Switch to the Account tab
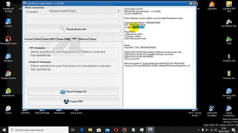This screenshot has width=238, height=133. 29,39
